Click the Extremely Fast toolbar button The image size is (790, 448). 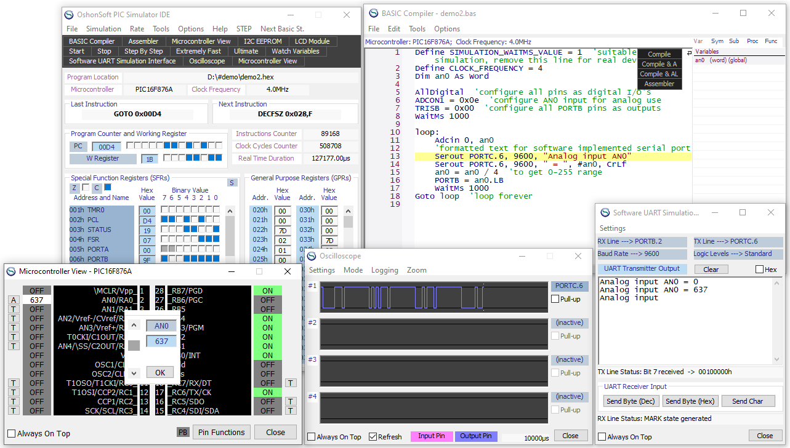point(198,51)
